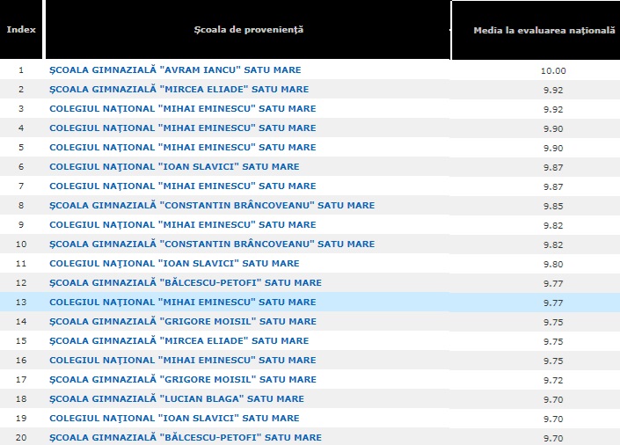Click the 9.72 average score cell
Image resolution: width=620 pixels, height=445 pixels.
[x=554, y=380]
